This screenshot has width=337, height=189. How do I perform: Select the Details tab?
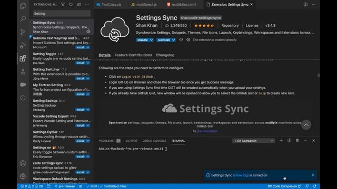tap(104, 55)
